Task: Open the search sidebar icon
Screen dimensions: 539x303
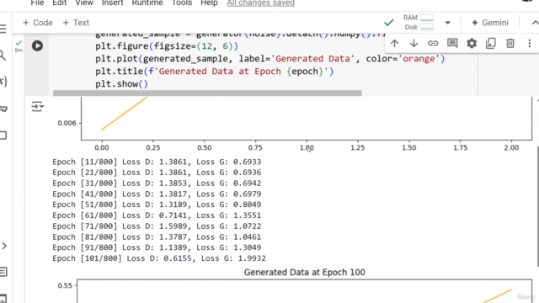Action: tap(3, 55)
